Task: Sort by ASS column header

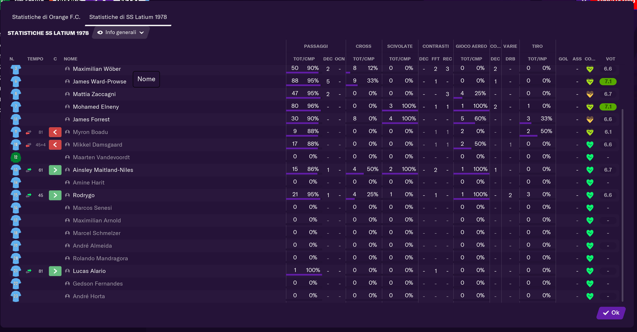Action: coord(577,59)
